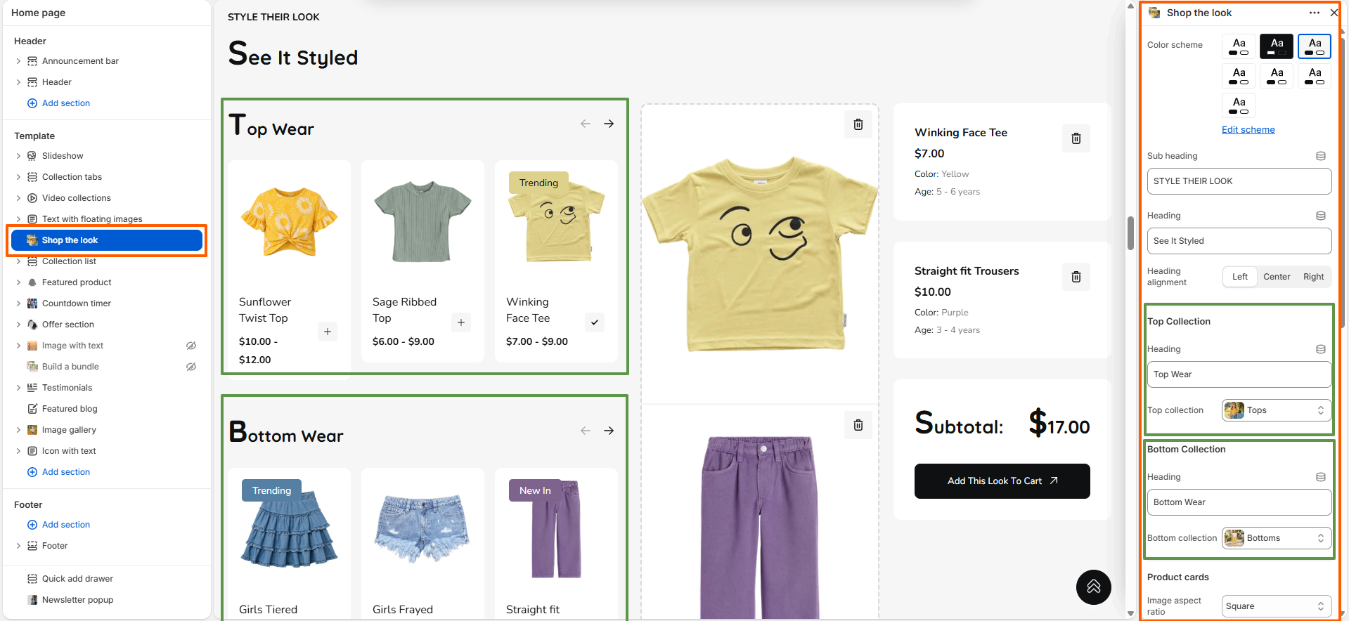
Task: Click the Sunflower Twist Top product image
Action: [289, 221]
